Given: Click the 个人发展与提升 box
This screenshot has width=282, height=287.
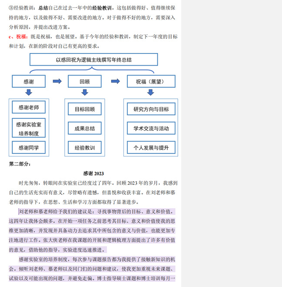Looking at the screenshot, I should click(x=151, y=148).
